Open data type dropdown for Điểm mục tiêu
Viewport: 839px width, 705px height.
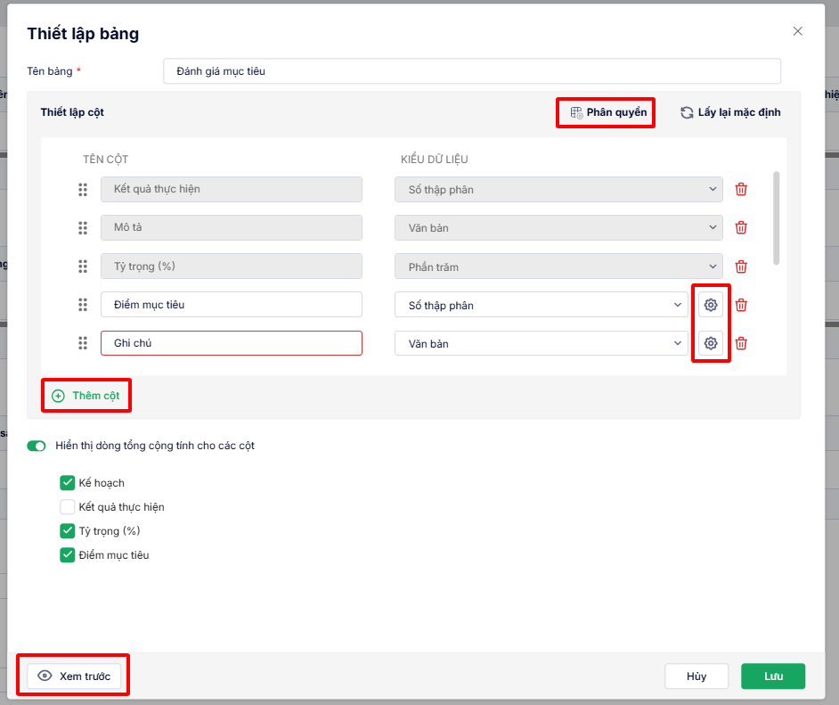(x=542, y=305)
